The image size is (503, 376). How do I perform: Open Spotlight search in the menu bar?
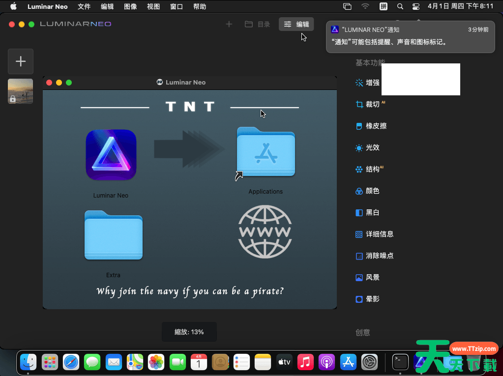pyautogui.click(x=400, y=6)
